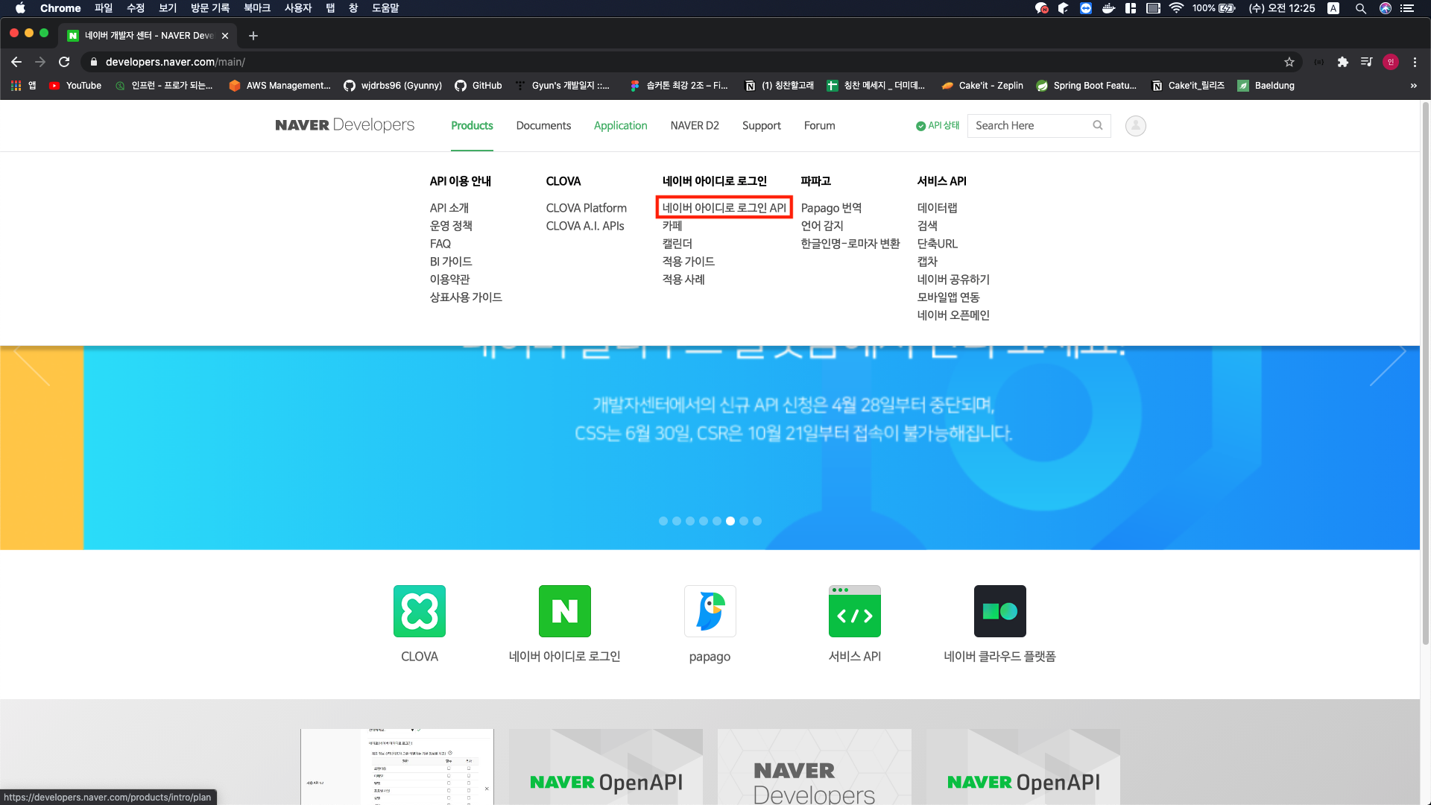Image resolution: width=1431 pixels, height=805 pixels.
Task: Click the CLOVA product icon
Action: pos(420,611)
